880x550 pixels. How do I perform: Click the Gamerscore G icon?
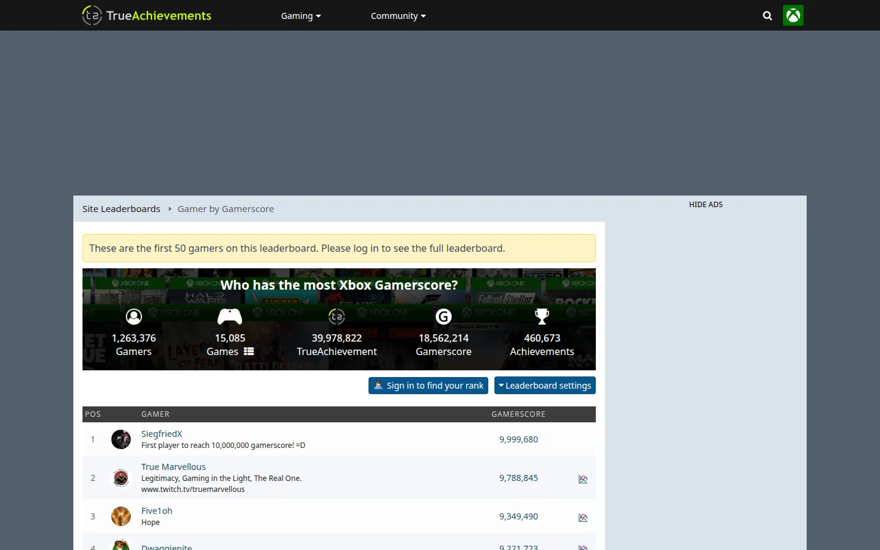pos(444,317)
